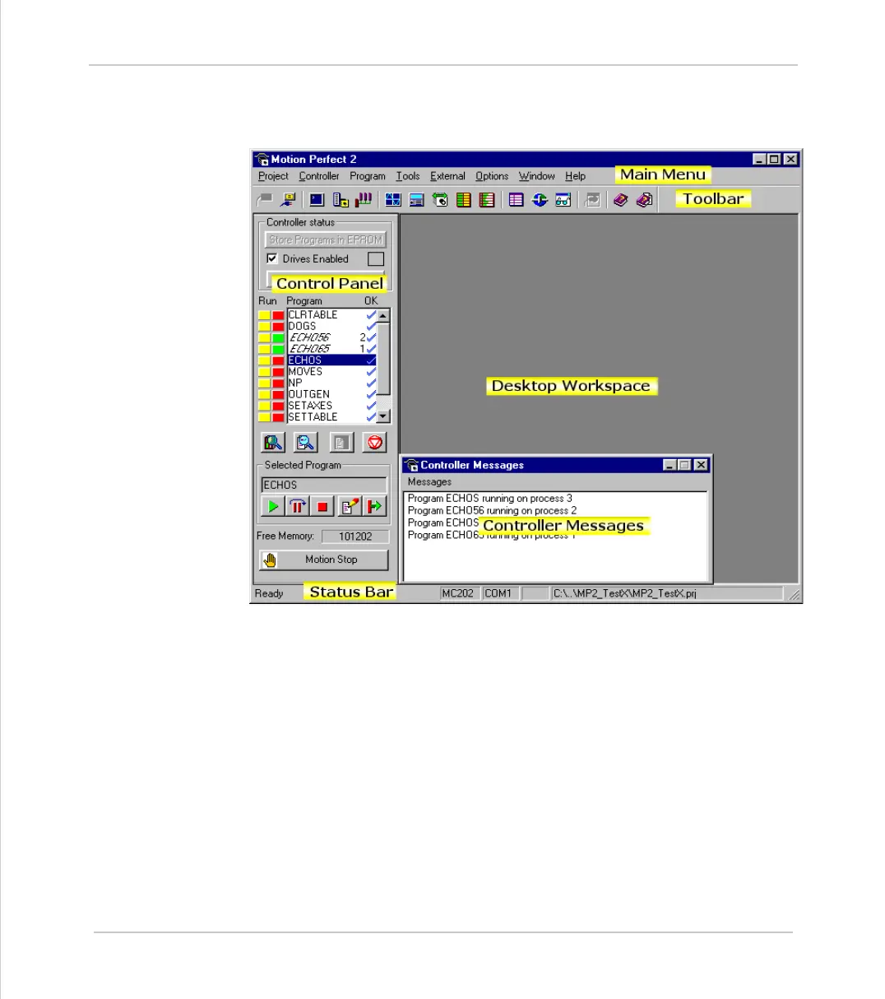Image resolution: width=885 pixels, height=999 pixels.
Task: Click the blue circular arrows toolbar icon
Action: pos(540,199)
